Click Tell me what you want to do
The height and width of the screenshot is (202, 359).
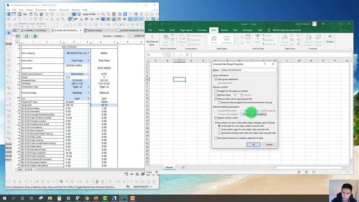pos(287,30)
